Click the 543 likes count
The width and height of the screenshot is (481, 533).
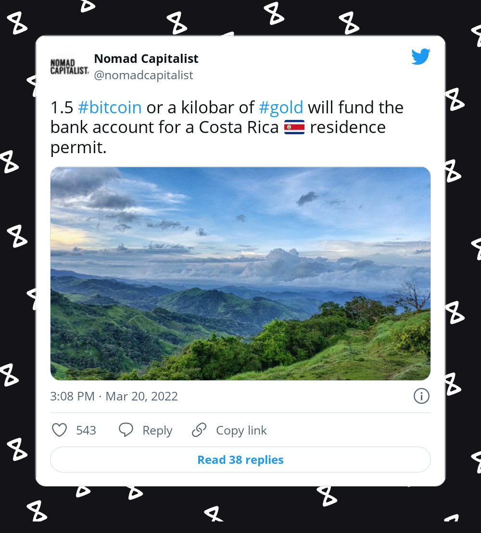click(87, 430)
